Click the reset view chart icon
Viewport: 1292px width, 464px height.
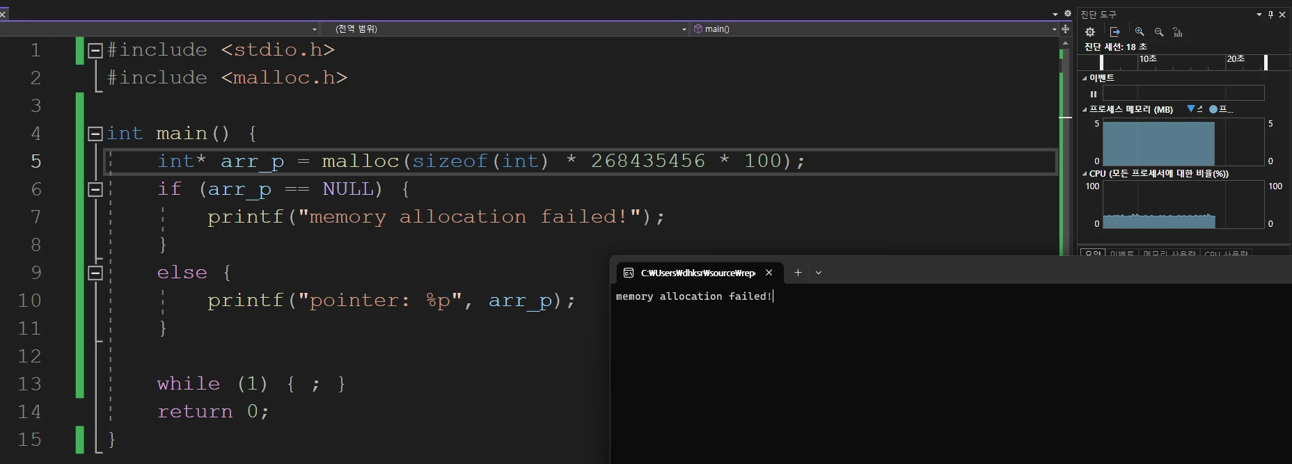coord(1178,32)
